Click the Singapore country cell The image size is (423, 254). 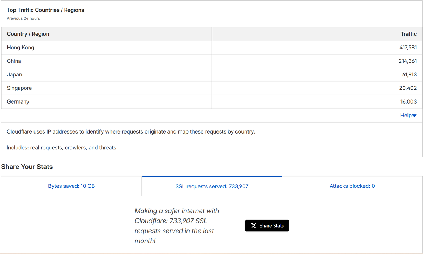tap(107, 88)
